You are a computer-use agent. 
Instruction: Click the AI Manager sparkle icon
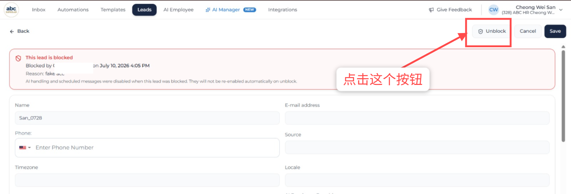(208, 10)
